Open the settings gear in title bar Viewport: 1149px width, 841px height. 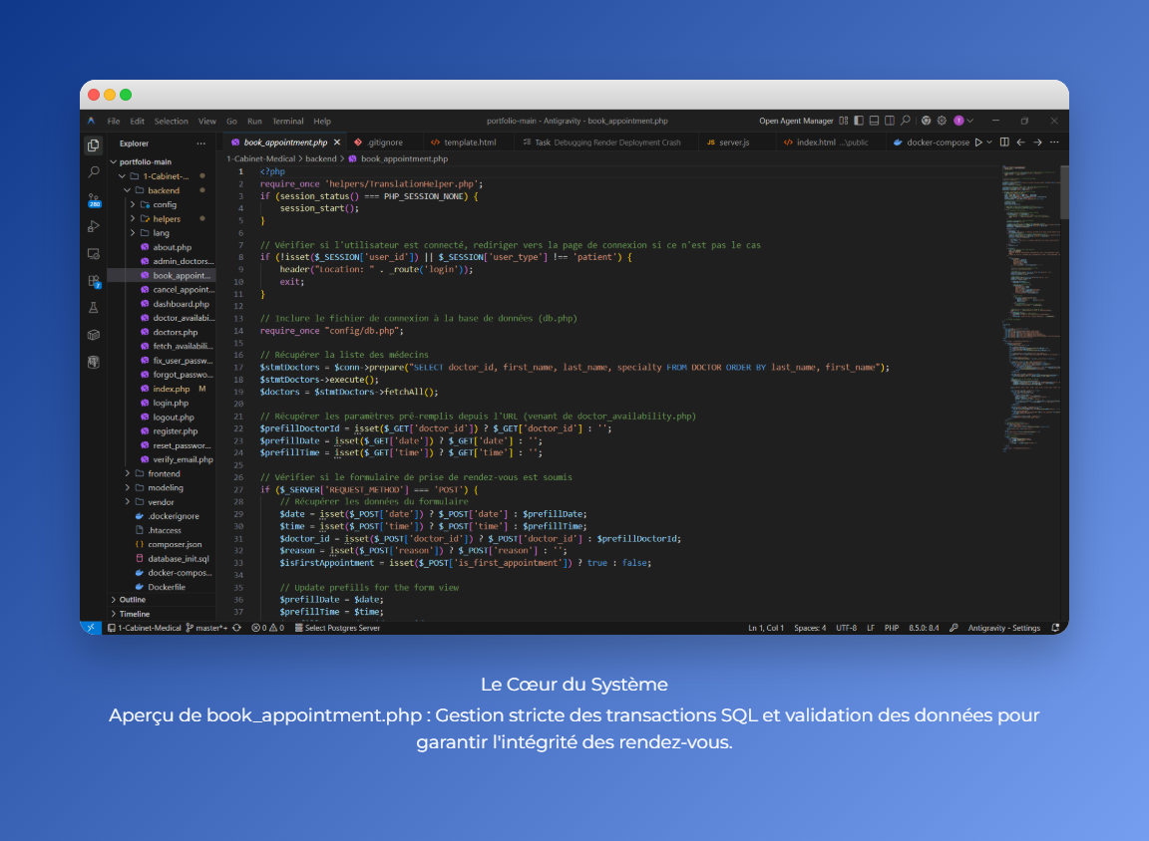point(942,121)
